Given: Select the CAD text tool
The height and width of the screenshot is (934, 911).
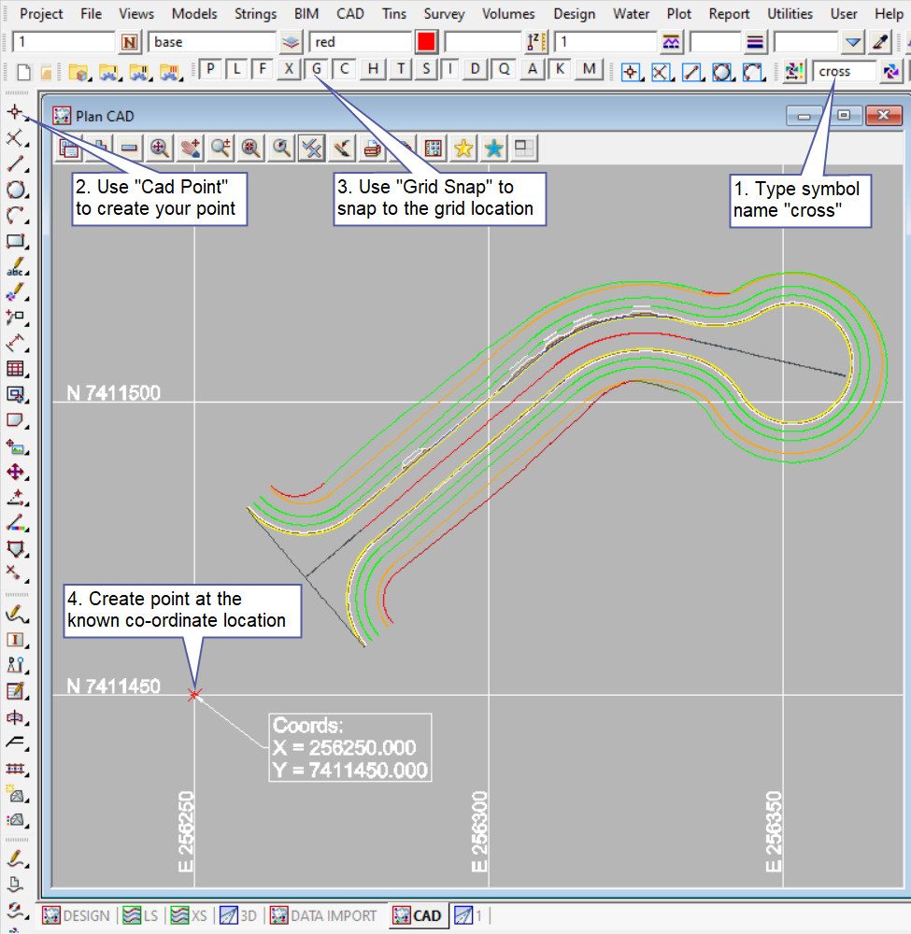Looking at the screenshot, I should coord(15,267).
